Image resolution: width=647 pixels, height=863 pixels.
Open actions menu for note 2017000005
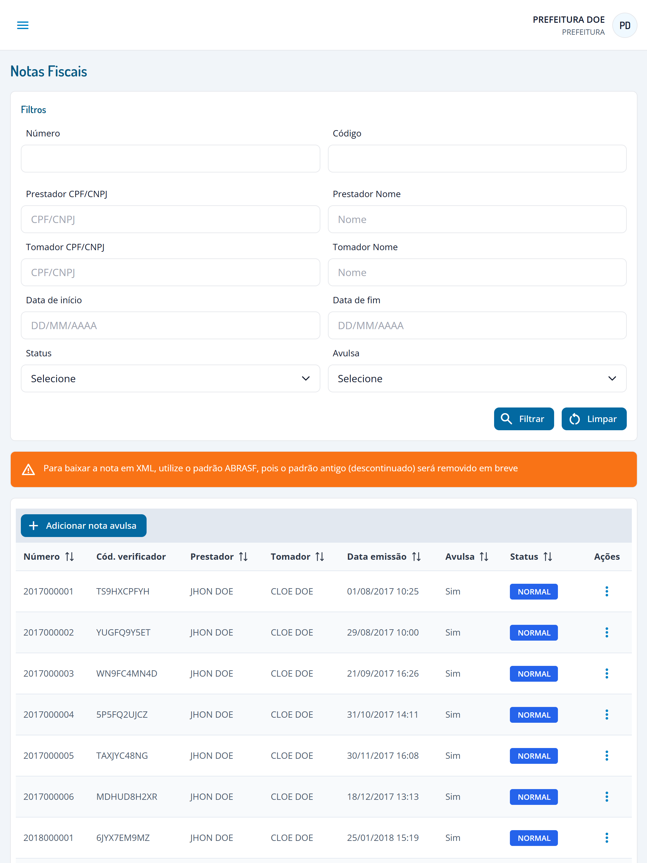tap(607, 756)
